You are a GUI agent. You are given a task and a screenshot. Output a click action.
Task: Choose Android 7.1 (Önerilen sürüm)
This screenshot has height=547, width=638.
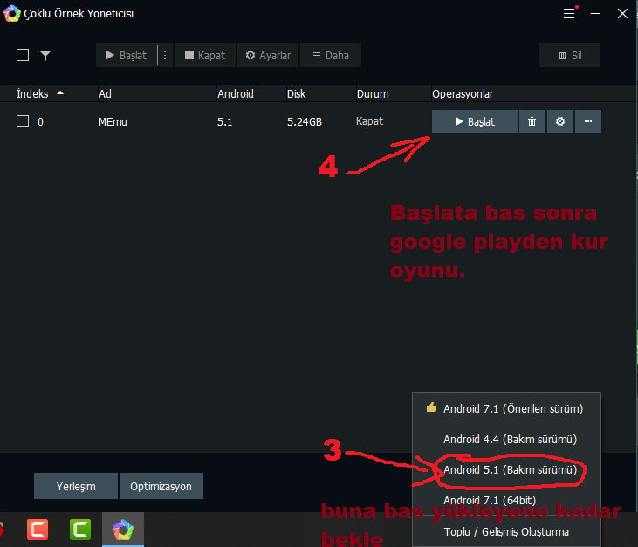coord(506,409)
